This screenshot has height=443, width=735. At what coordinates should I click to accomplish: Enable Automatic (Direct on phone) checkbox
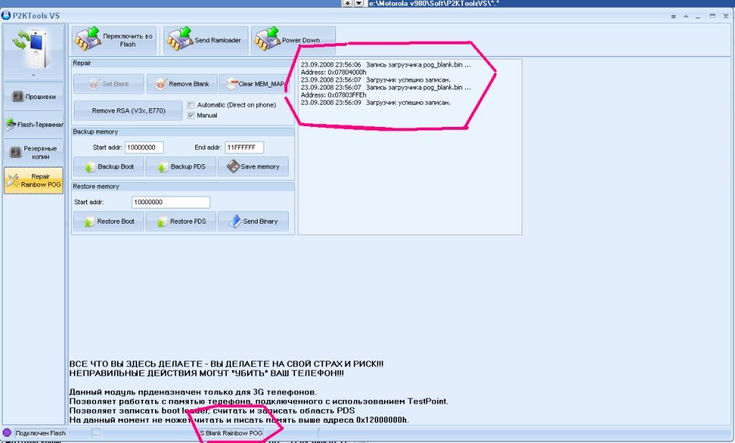click(x=191, y=105)
